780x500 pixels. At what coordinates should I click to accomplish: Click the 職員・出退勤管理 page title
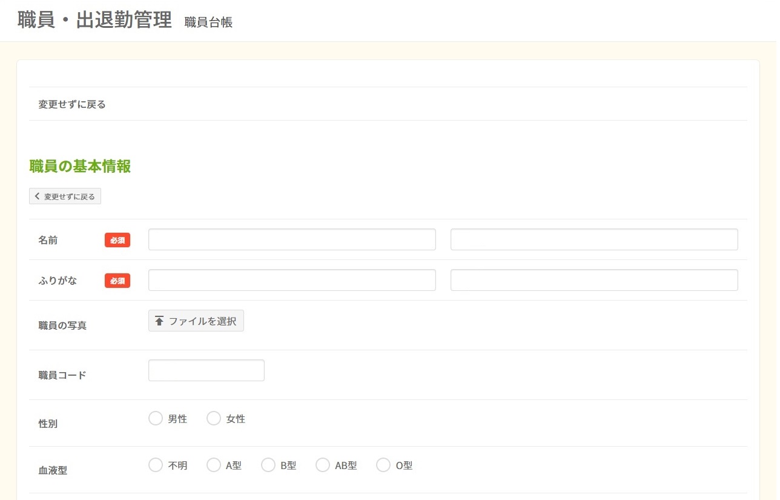coord(95,21)
